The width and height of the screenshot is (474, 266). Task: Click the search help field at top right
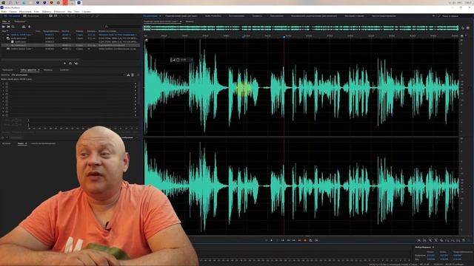pos(450,16)
